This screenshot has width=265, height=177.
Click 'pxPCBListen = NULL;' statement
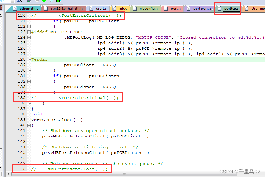point(90,87)
